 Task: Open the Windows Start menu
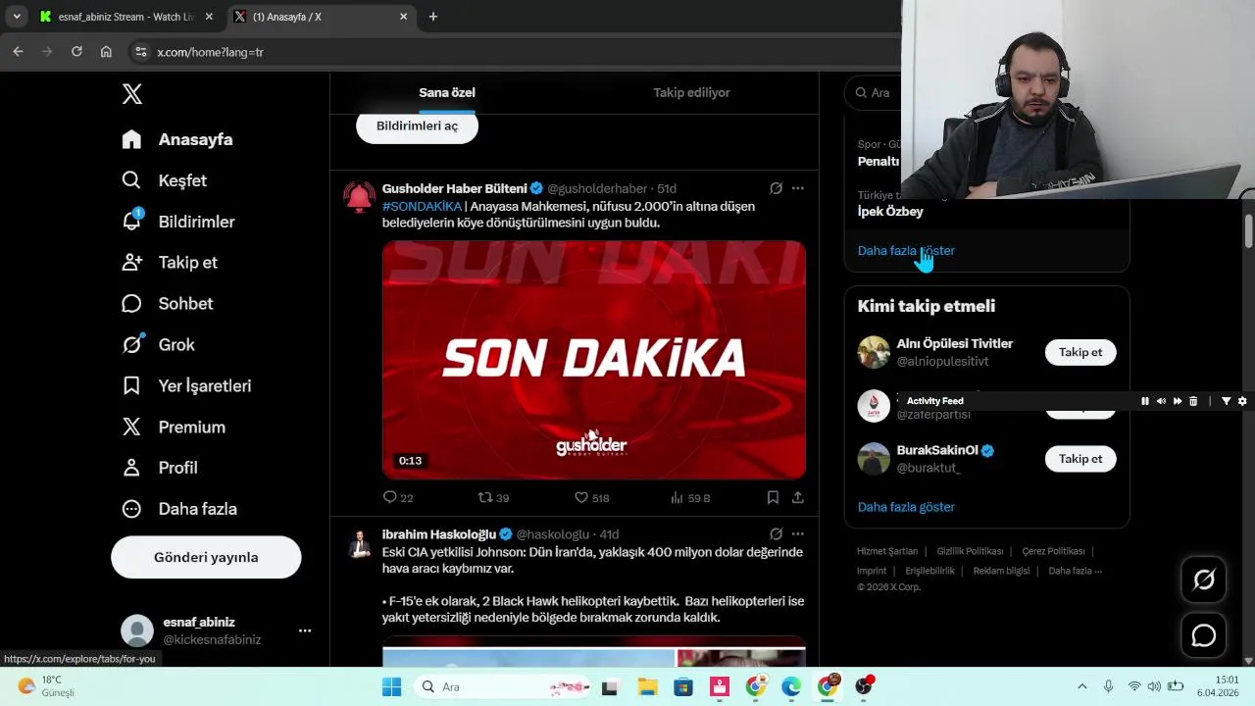(x=391, y=686)
